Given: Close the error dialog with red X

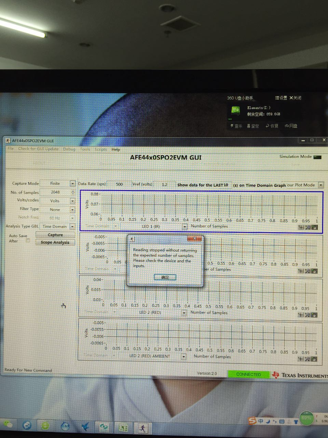Looking at the screenshot, I should pyautogui.click(x=194, y=238).
